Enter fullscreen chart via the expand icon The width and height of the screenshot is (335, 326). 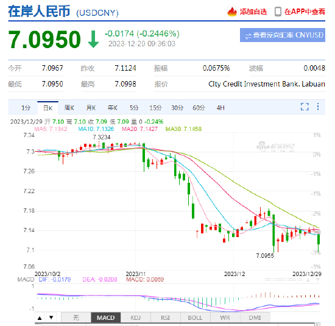(x=305, y=107)
